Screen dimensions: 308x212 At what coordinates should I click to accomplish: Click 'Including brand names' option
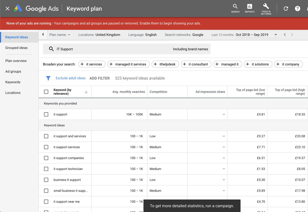click(190, 49)
